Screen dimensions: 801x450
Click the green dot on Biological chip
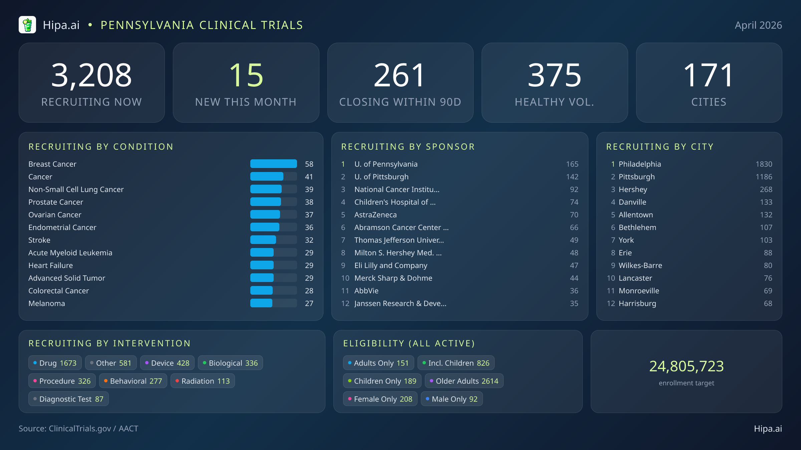pos(204,363)
